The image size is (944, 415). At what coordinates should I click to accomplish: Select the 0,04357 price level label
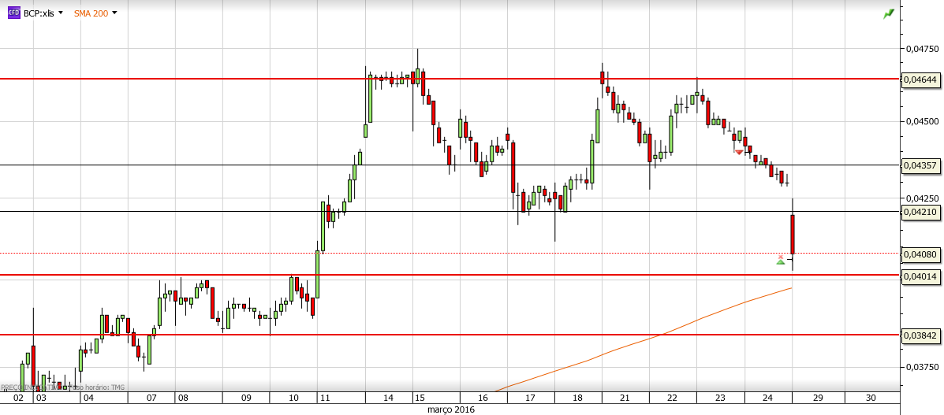click(921, 165)
